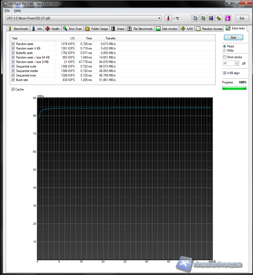
Task: Click the thermometer temperature icon
Action: tap(168, 18)
